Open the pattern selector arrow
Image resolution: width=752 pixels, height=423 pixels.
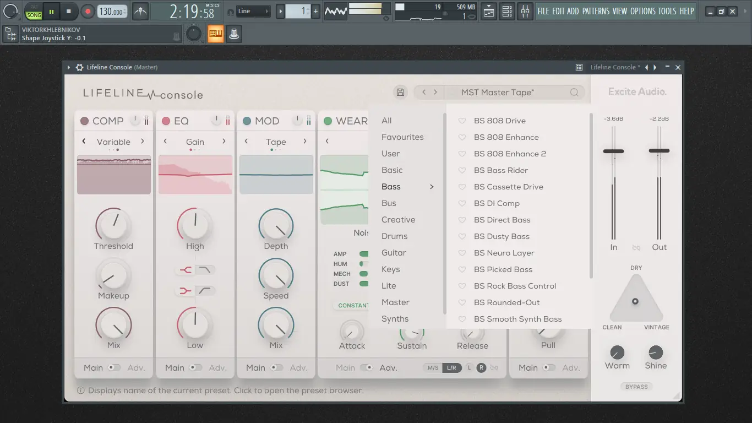pos(280,11)
